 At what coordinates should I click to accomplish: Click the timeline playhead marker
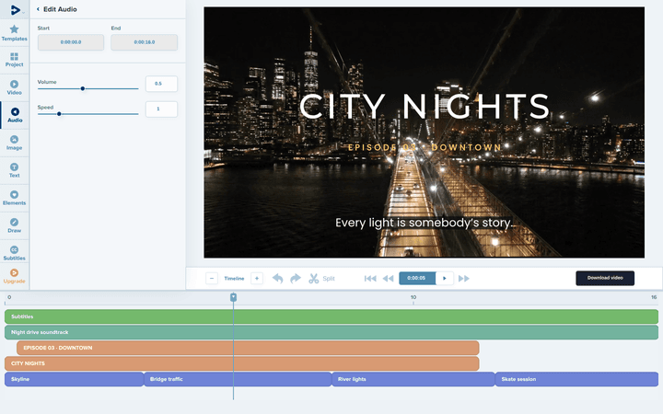click(x=233, y=297)
